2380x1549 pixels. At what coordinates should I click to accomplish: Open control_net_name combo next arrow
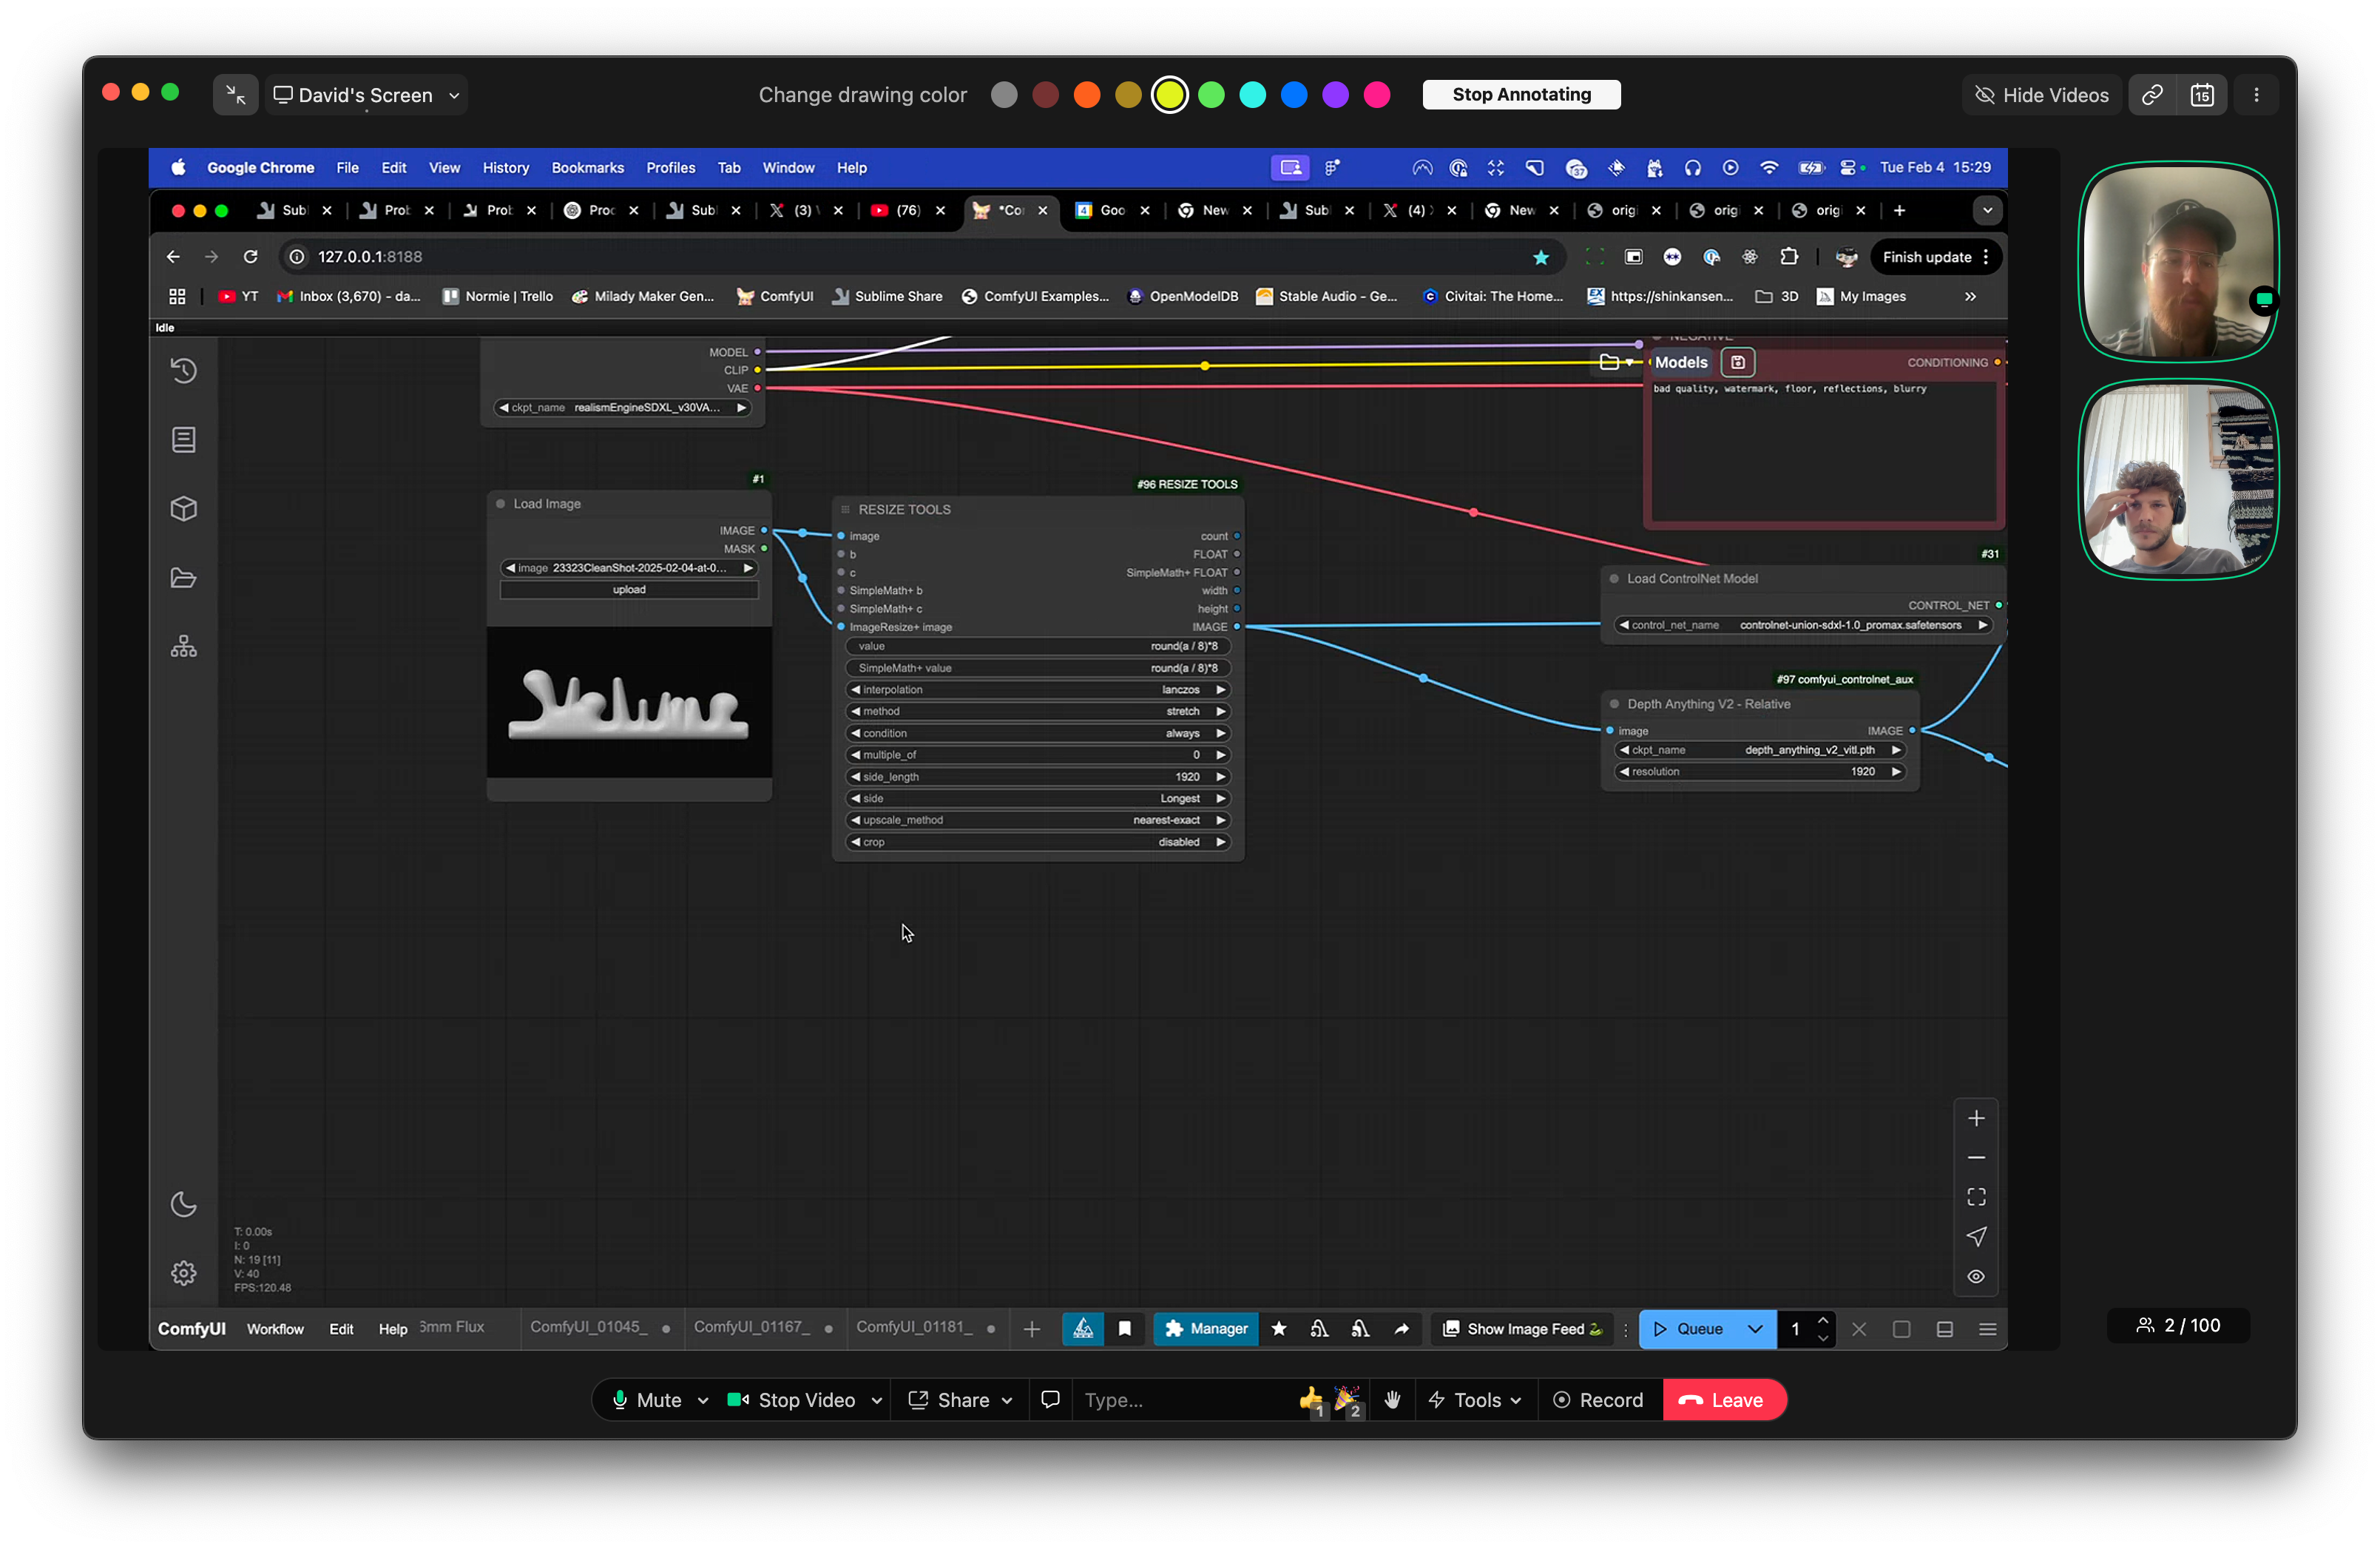1982,624
